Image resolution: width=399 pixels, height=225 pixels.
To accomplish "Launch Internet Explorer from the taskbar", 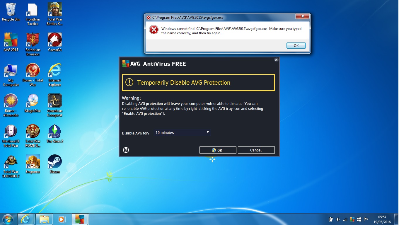I will [x=25, y=219].
